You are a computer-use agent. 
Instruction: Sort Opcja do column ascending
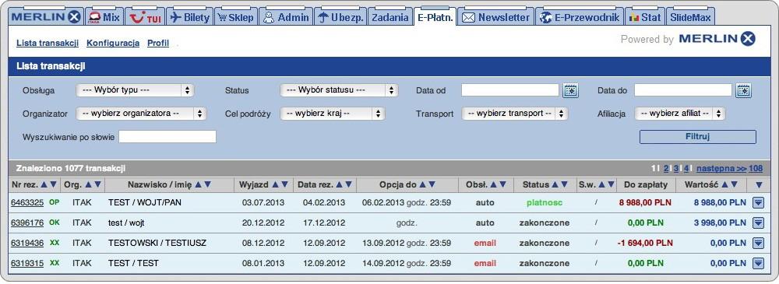click(x=422, y=184)
